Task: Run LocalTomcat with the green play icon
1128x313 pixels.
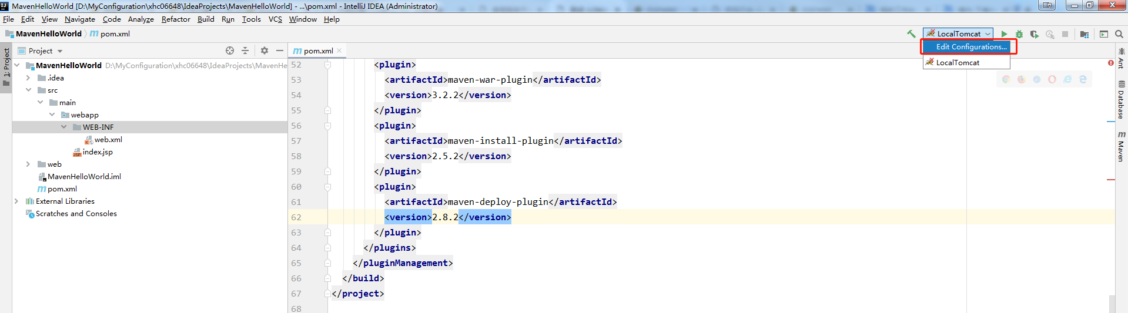Action: click(x=1004, y=34)
